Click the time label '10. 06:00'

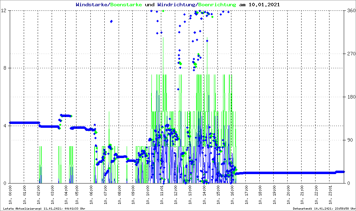click(91, 195)
